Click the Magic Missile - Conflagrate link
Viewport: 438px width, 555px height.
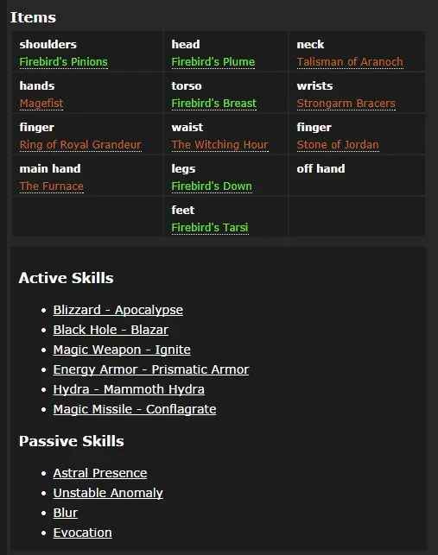click(135, 409)
